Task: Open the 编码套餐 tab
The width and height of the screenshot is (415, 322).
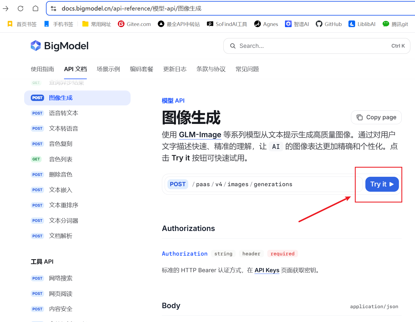Action: coord(142,69)
